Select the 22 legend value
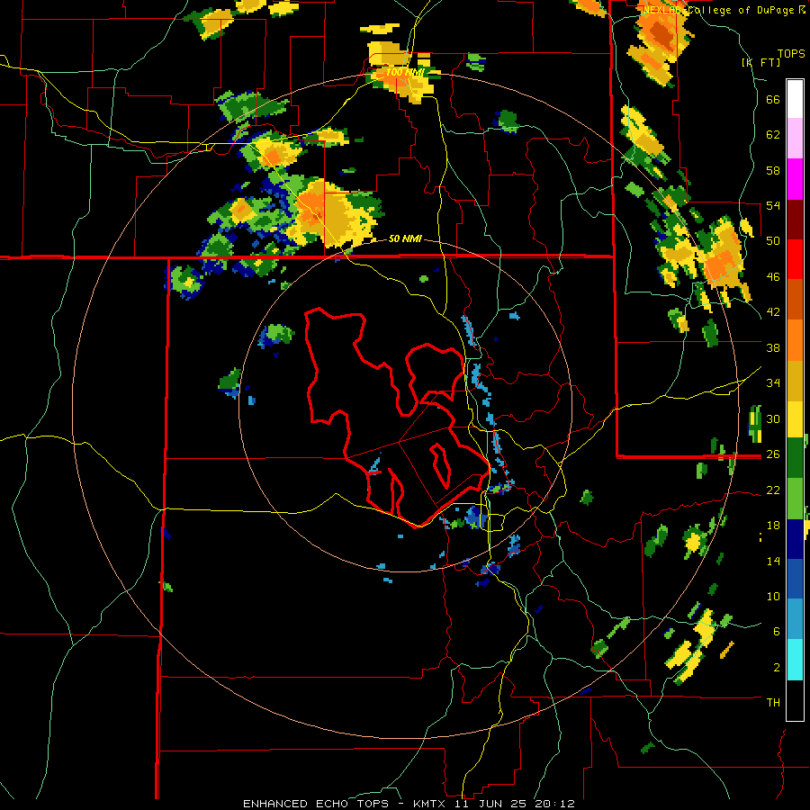Viewport: 810px width, 810px height. click(x=773, y=490)
